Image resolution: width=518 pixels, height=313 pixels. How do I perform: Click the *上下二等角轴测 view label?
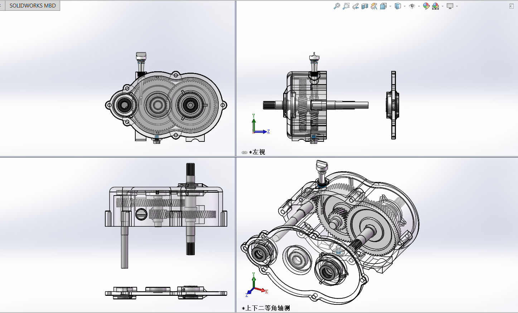(266, 308)
